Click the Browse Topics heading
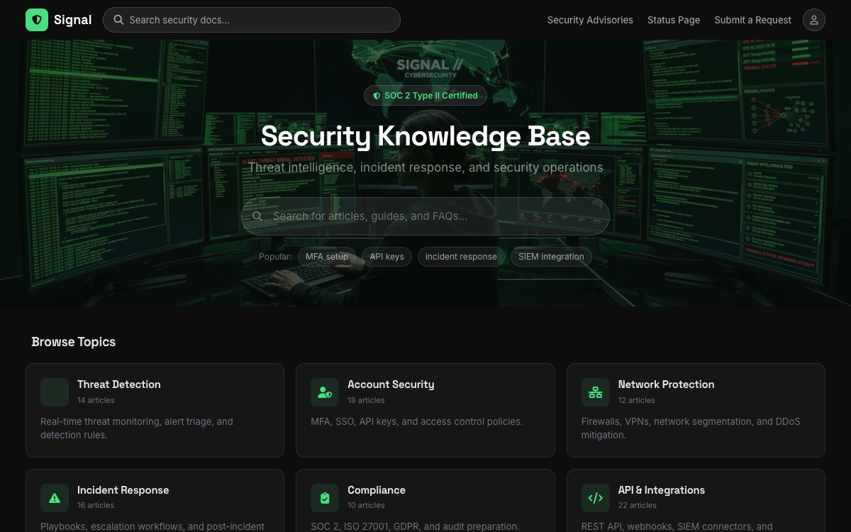851x532 pixels. (74, 342)
